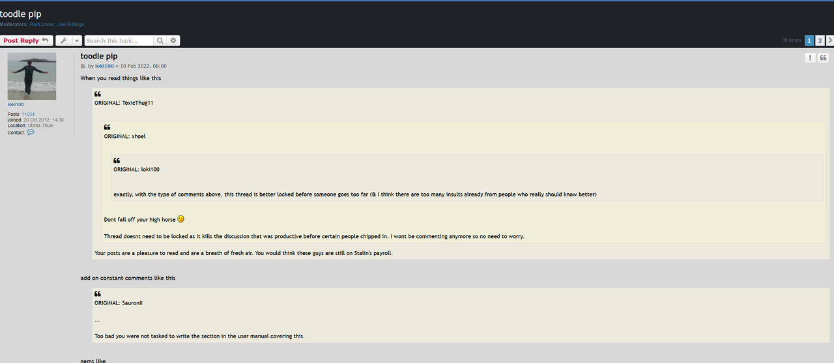Click the dropdown caret beside the wrench
The width and height of the screenshot is (834, 363).
point(77,40)
